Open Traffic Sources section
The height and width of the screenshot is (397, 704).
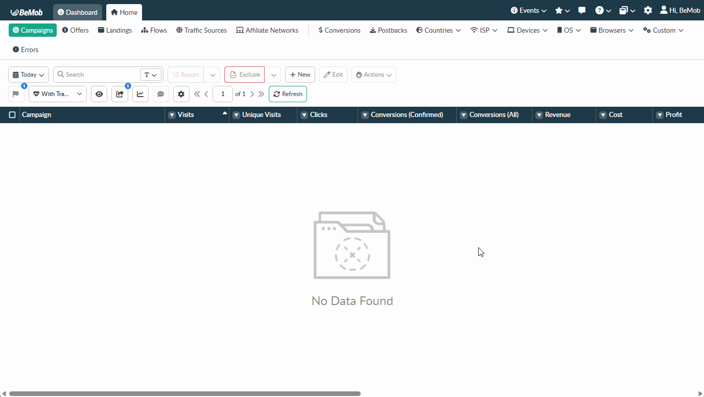click(201, 30)
